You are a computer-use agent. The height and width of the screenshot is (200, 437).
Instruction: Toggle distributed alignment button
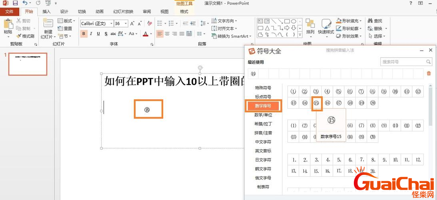point(189,34)
